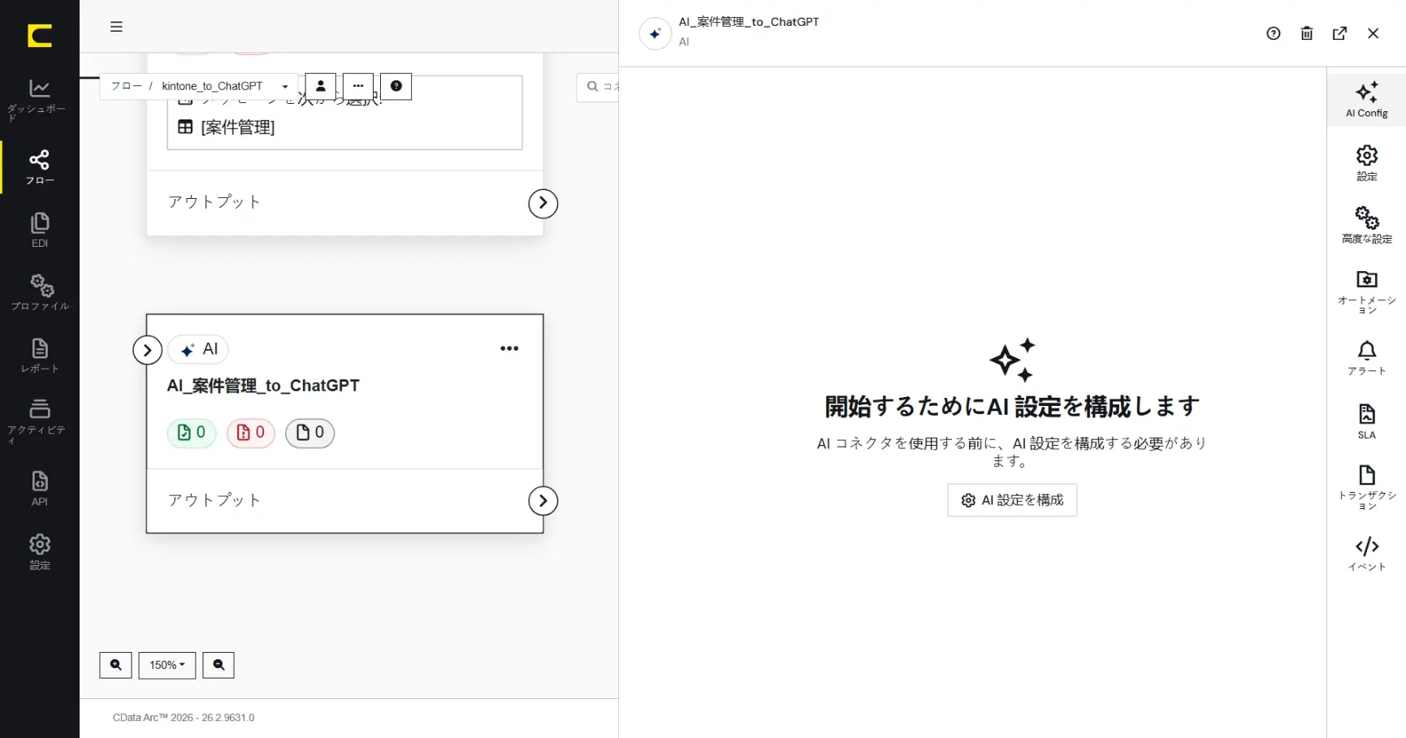Toggle the hamburger navigation menu
1406x738 pixels.
[116, 27]
